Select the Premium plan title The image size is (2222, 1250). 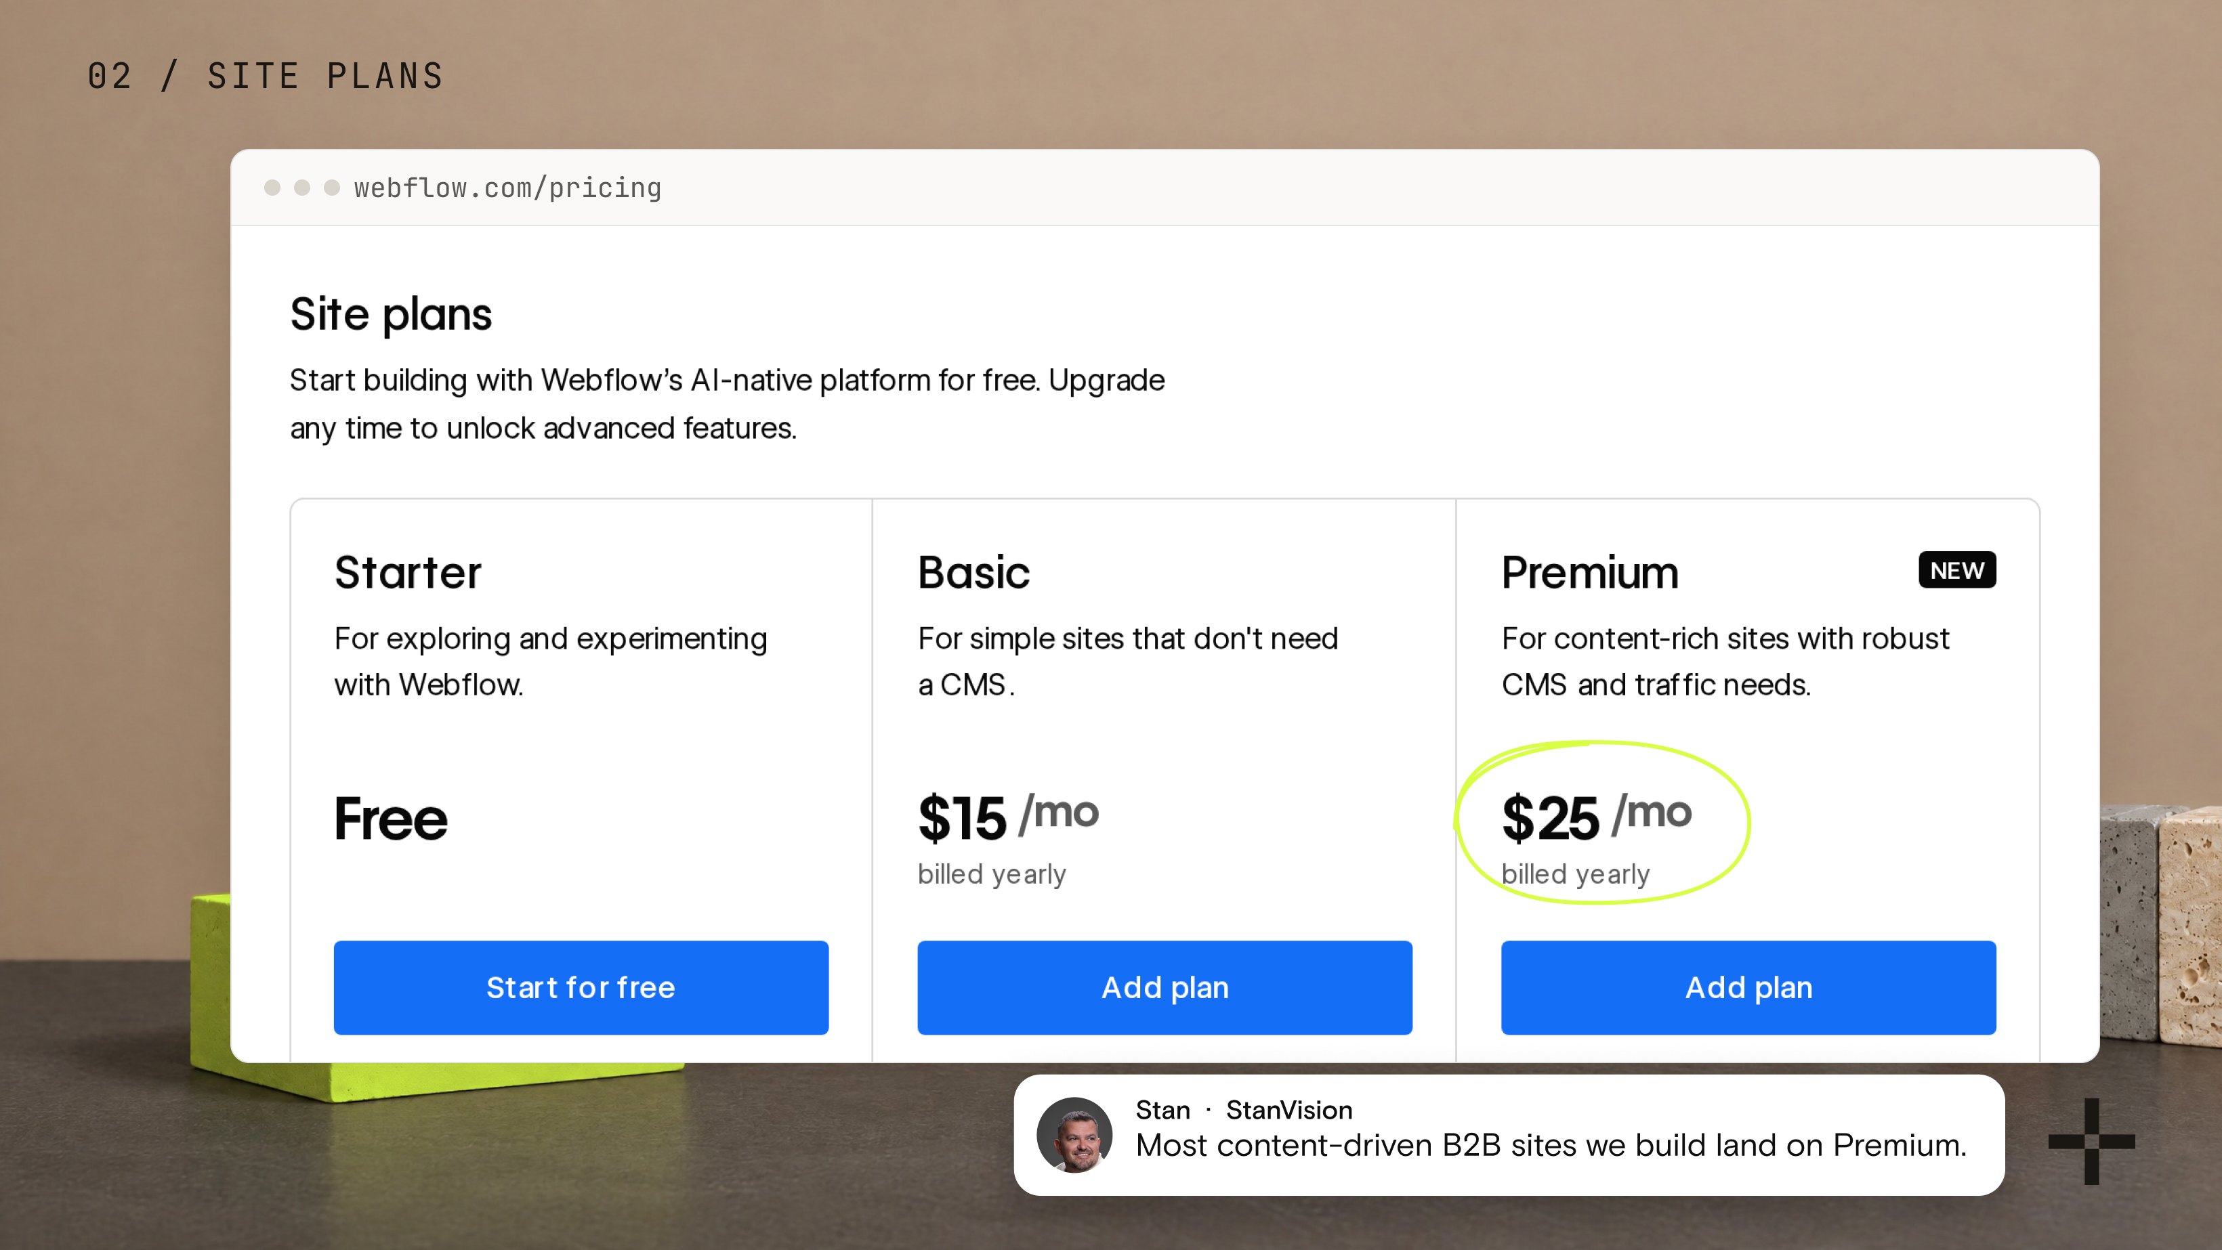pyautogui.click(x=1590, y=572)
